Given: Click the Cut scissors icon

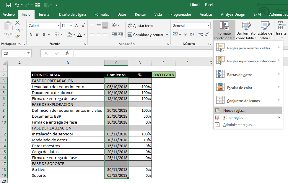Looking at the screenshot, I should pos(17,23).
